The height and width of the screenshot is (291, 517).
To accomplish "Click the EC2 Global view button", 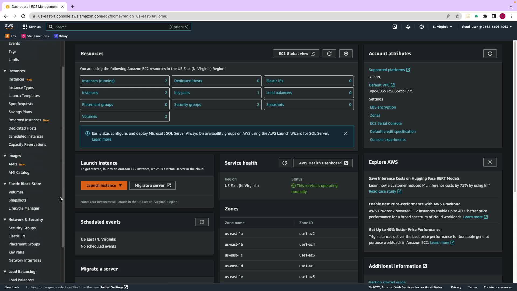I will pyautogui.click(x=296, y=54).
